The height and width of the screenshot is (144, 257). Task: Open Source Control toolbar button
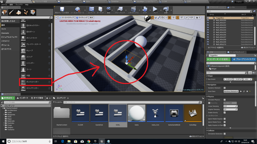pyautogui.click(x=77, y=10)
